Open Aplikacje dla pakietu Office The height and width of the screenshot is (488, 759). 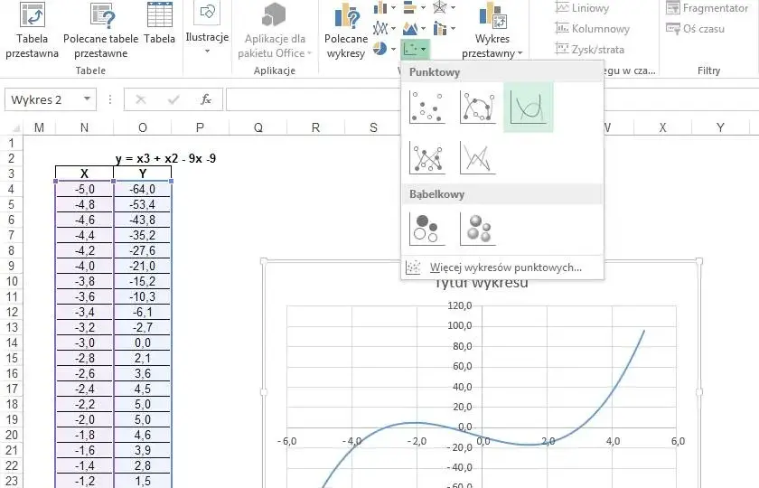point(275,30)
